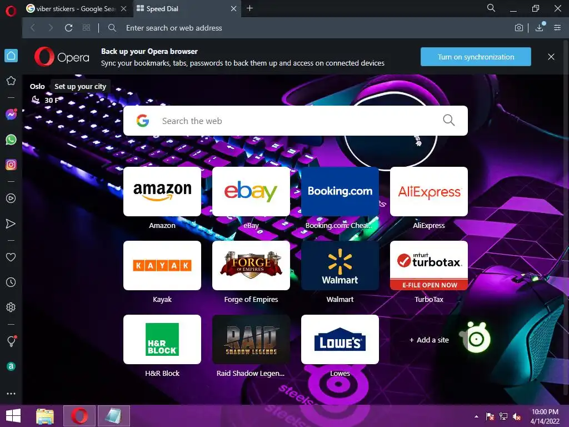This screenshot has height=427, width=569.
Task: Click the muted volume tray icon
Action: pyautogui.click(x=516, y=416)
